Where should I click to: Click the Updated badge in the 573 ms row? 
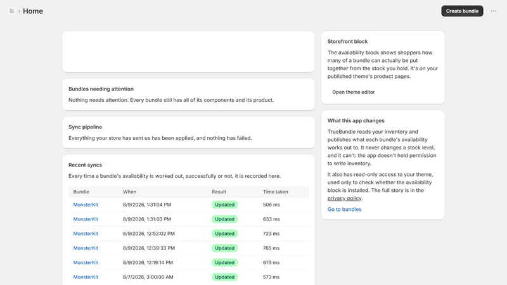click(225, 277)
